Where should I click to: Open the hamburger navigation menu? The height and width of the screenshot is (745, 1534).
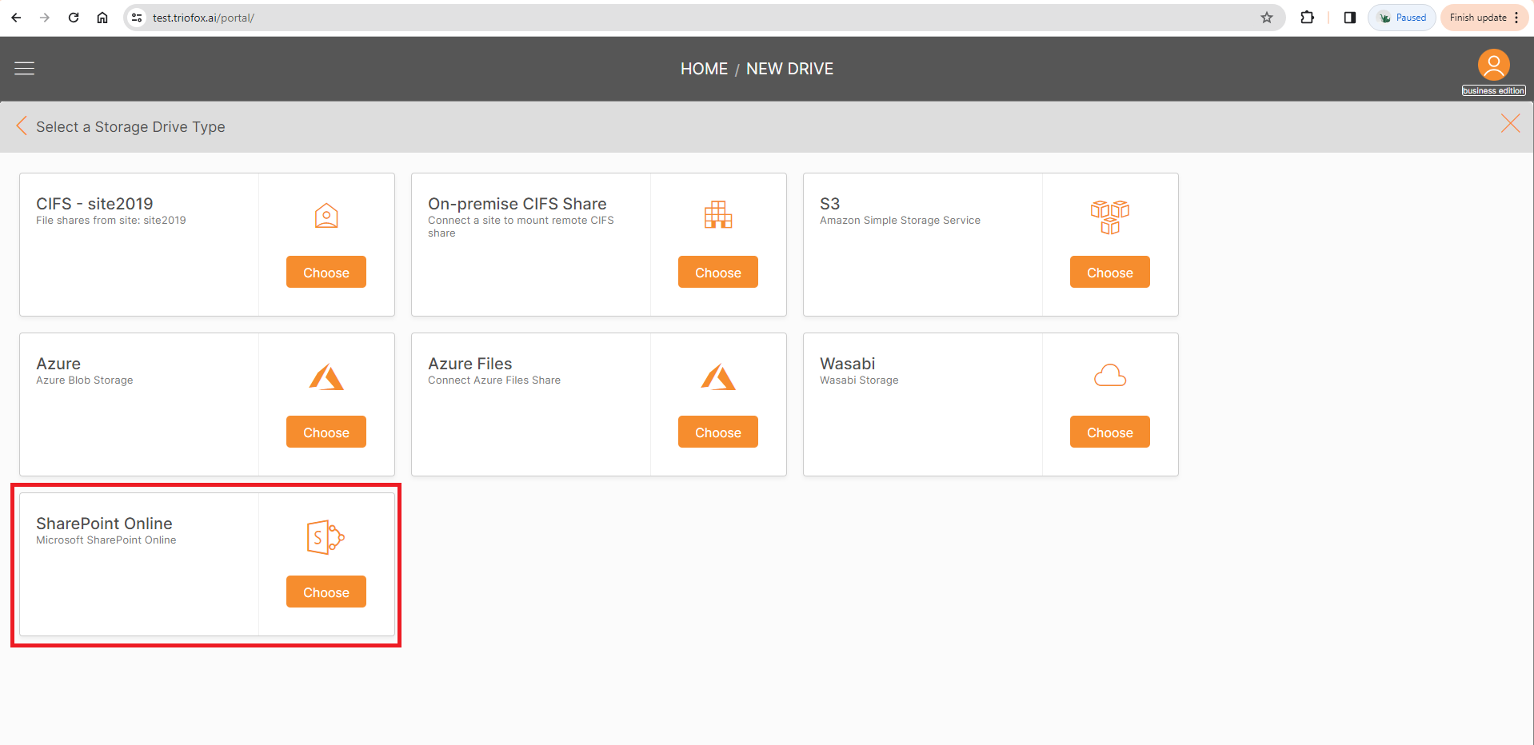(25, 69)
